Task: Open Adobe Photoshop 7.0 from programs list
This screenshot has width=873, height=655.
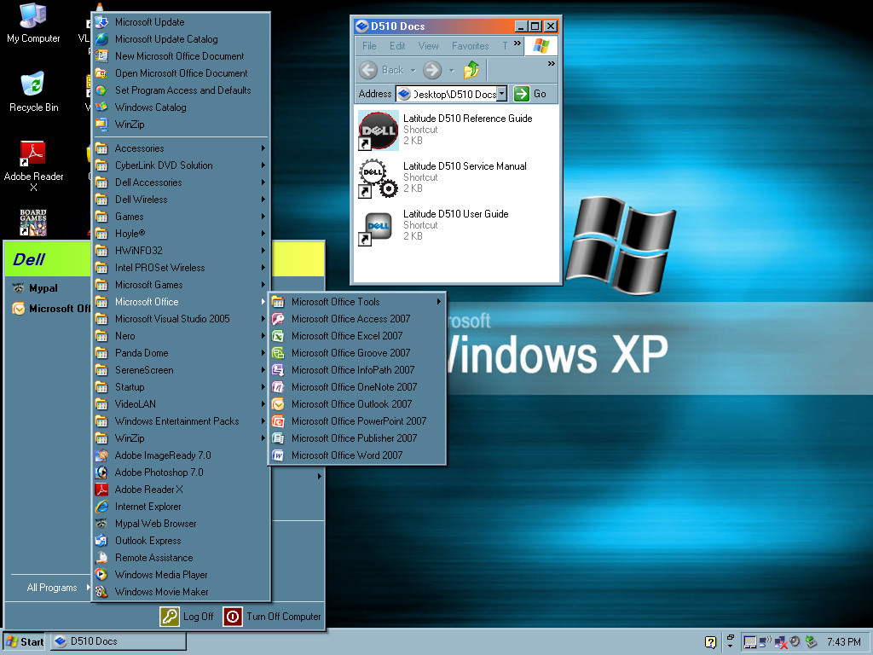Action: [x=181, y=472]
